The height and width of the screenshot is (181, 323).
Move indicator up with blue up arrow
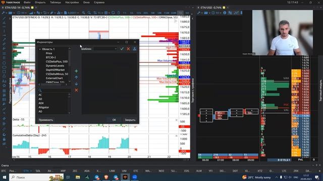(76, 77)
